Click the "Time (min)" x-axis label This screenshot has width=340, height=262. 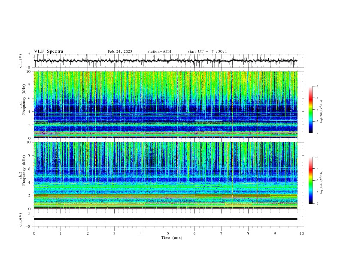(172, 238)
